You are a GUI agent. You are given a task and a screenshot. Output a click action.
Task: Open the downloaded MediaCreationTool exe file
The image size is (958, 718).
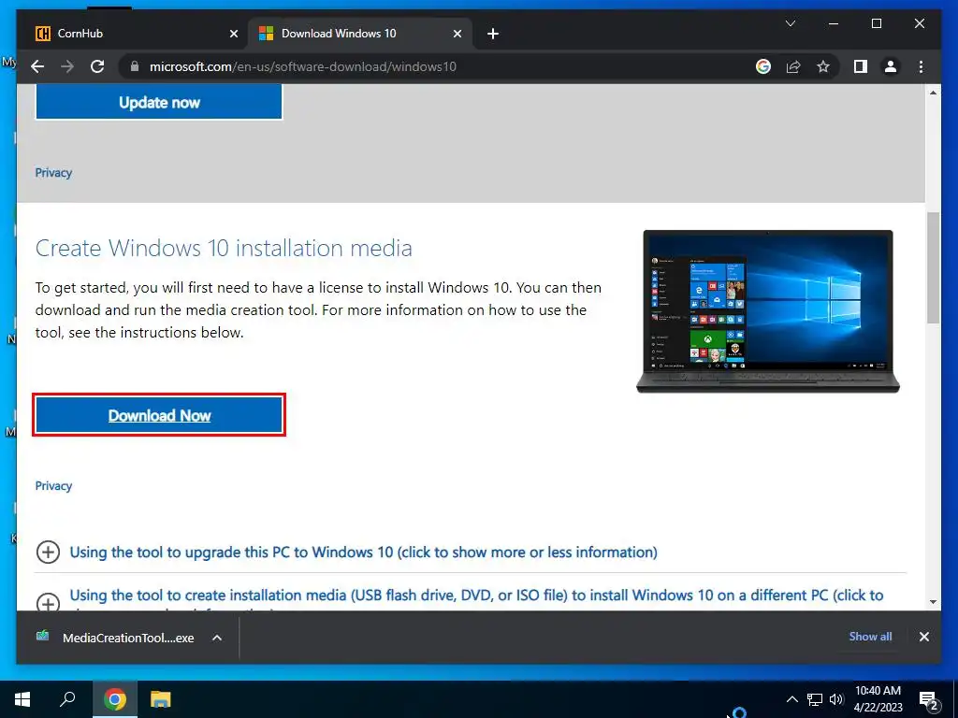[116, 638]
